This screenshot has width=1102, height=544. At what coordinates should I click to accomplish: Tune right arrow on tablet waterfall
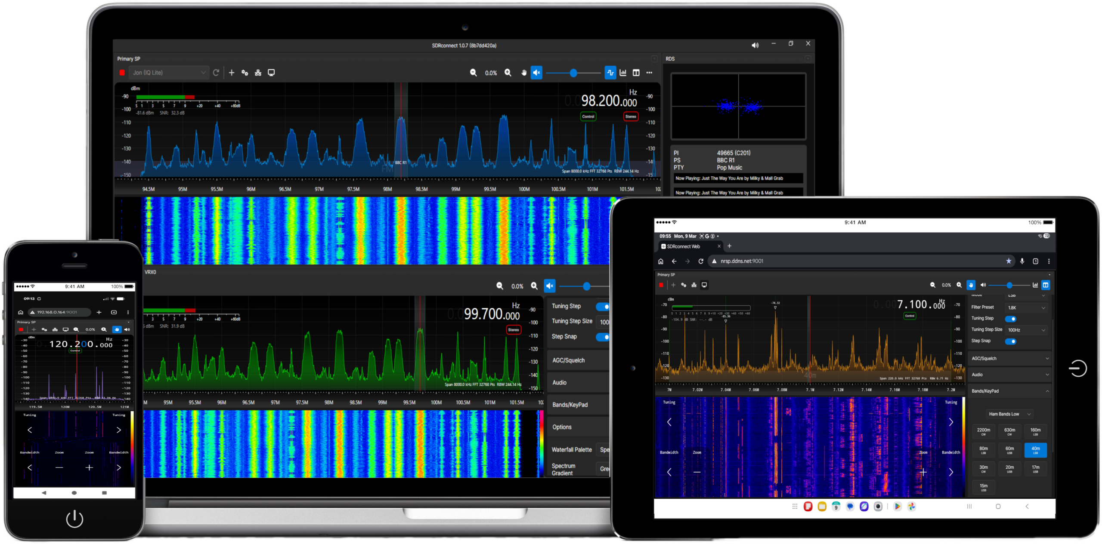pyautogui.click(x=951, y=422)
